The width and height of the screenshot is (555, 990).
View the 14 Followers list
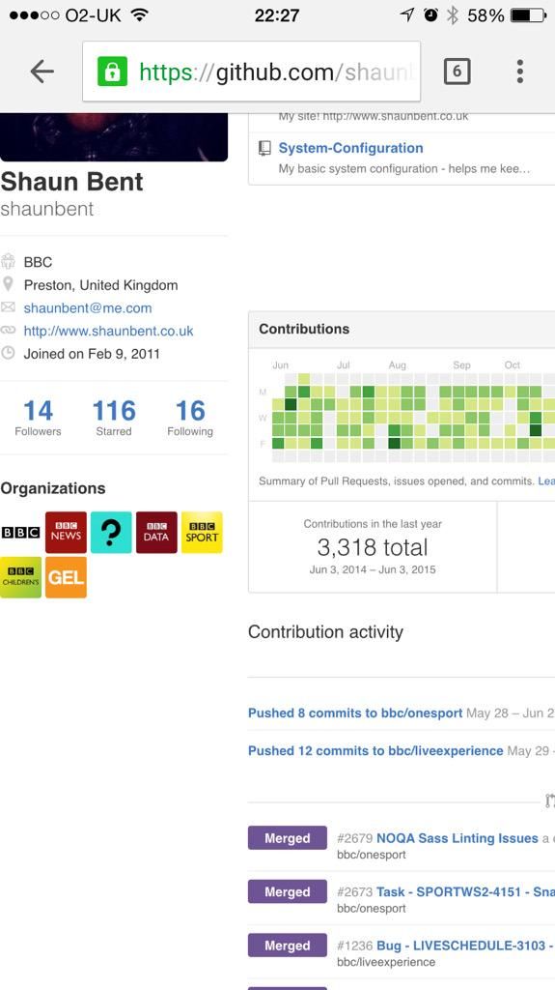38,418
